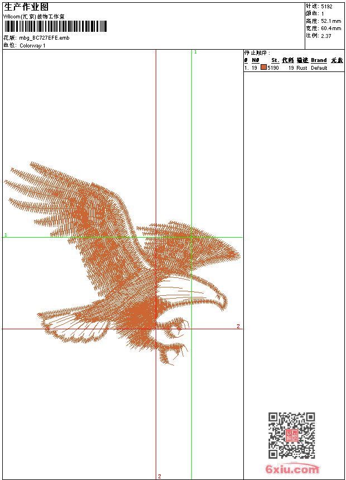Image resolution: width=346 pixels, height=480 pixels.
Task: Click the eagle embroidery design
Action: [122, 263]
